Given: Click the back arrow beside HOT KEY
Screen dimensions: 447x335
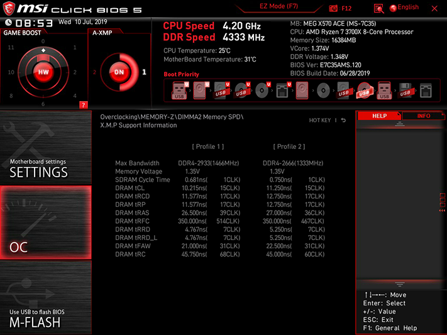Looking at the screenshot, I should click(x=343, y=120).
